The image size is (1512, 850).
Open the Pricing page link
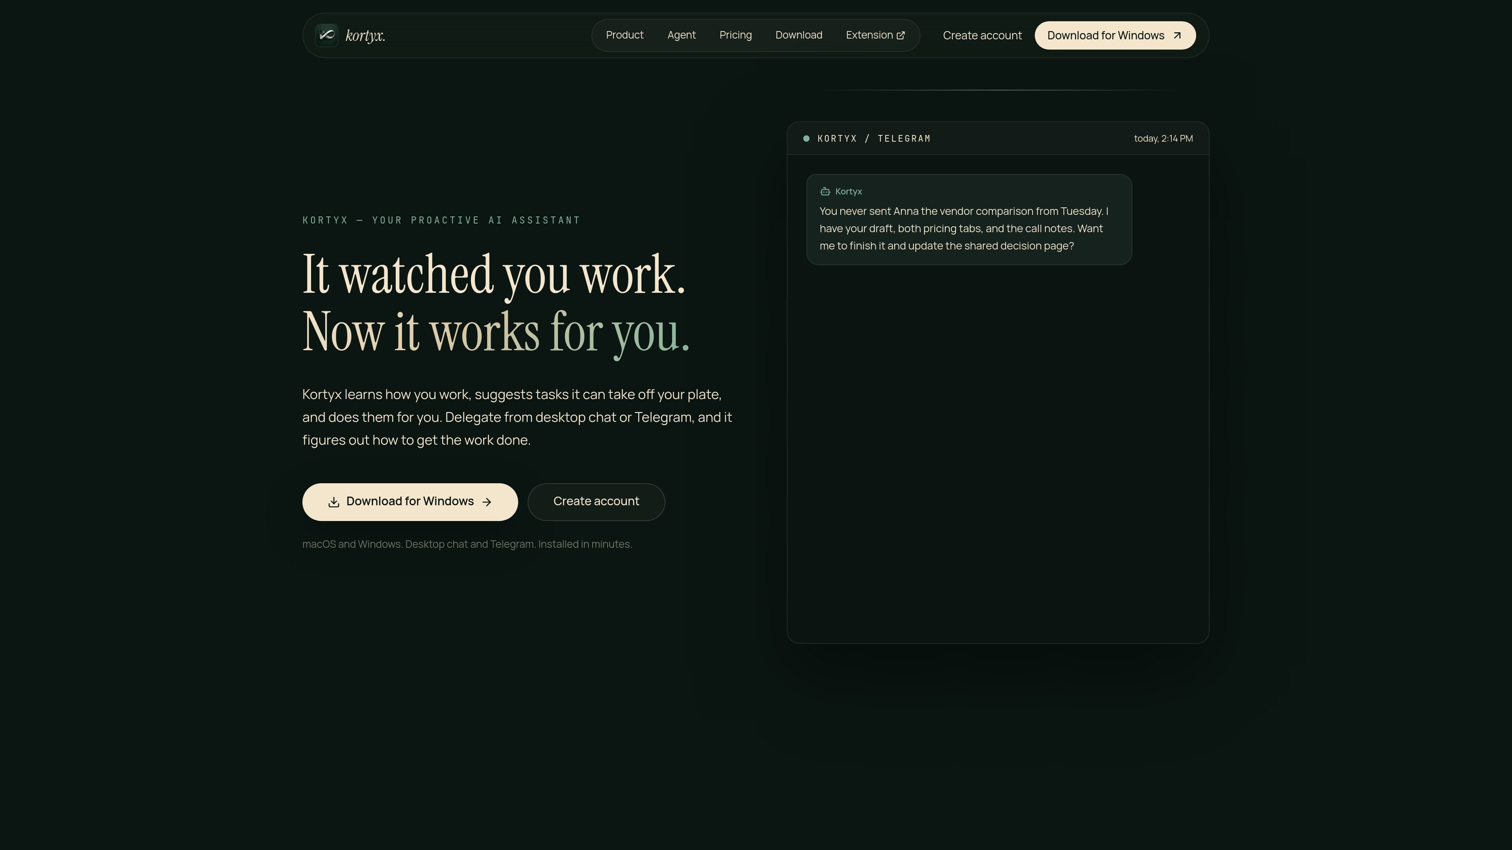point(736,35)
